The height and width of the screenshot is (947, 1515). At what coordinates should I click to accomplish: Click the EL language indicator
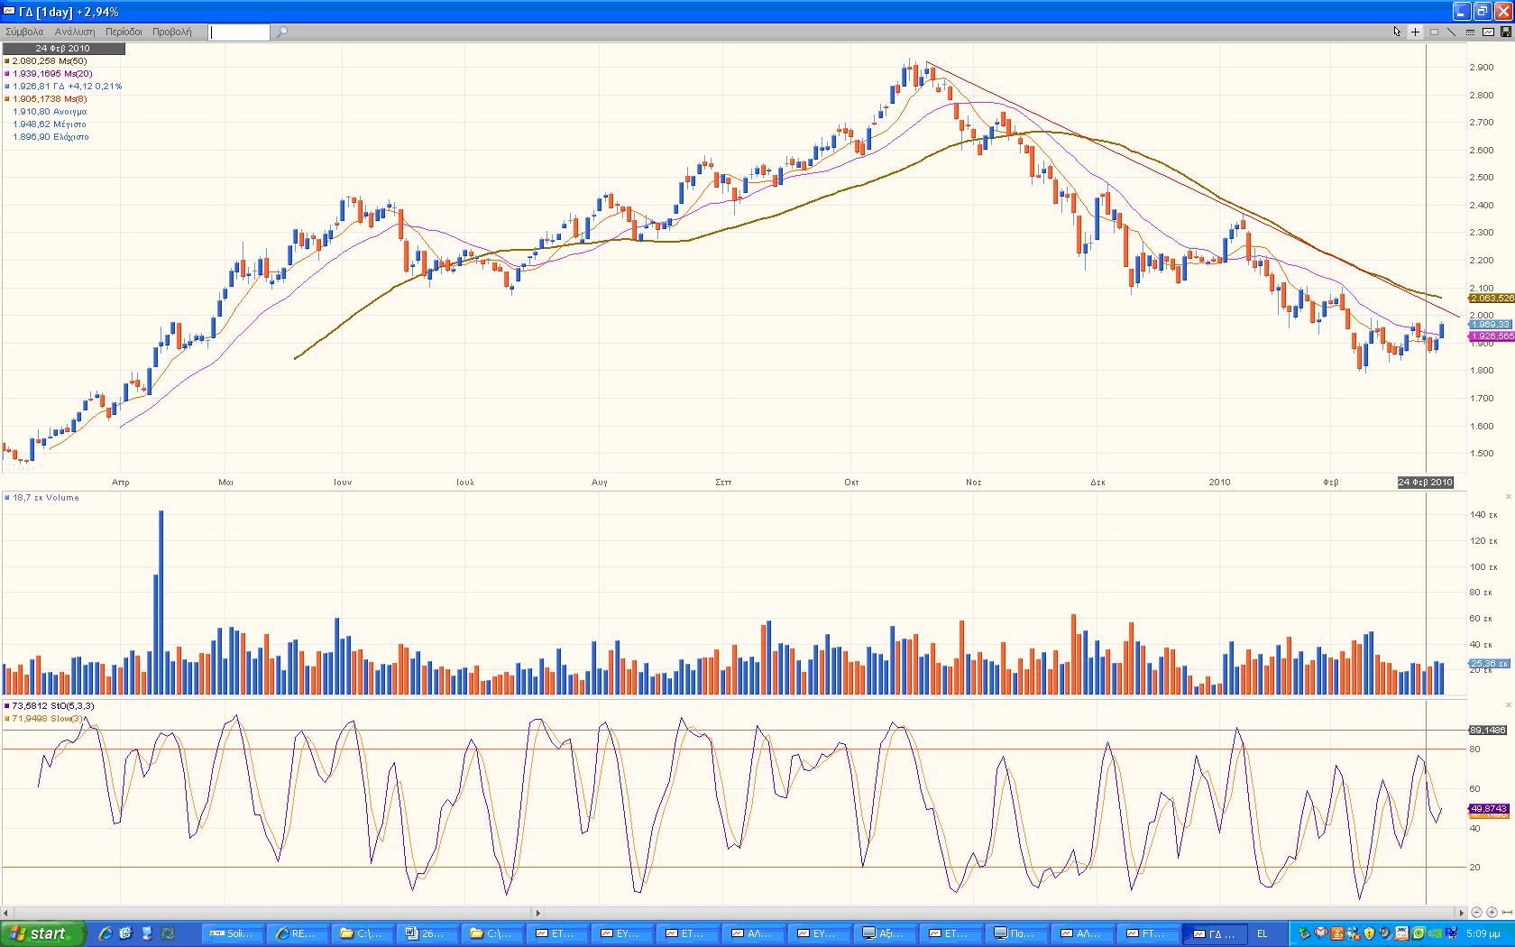coord(1262,933)
